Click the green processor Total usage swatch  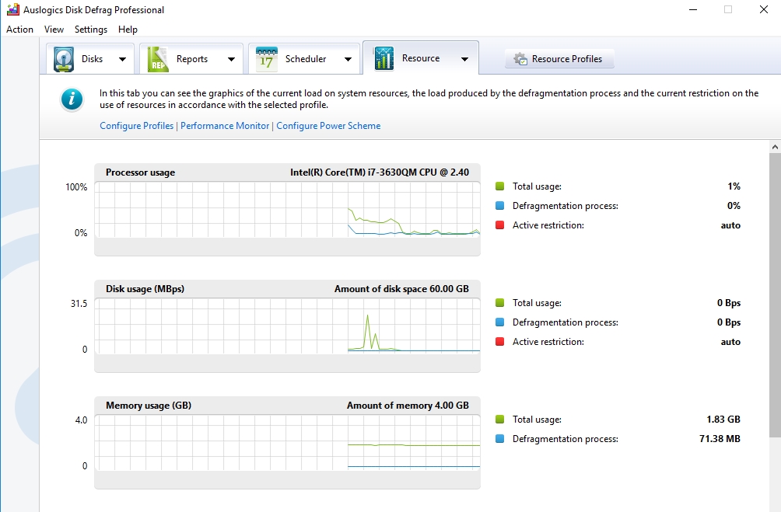(499, 186)
